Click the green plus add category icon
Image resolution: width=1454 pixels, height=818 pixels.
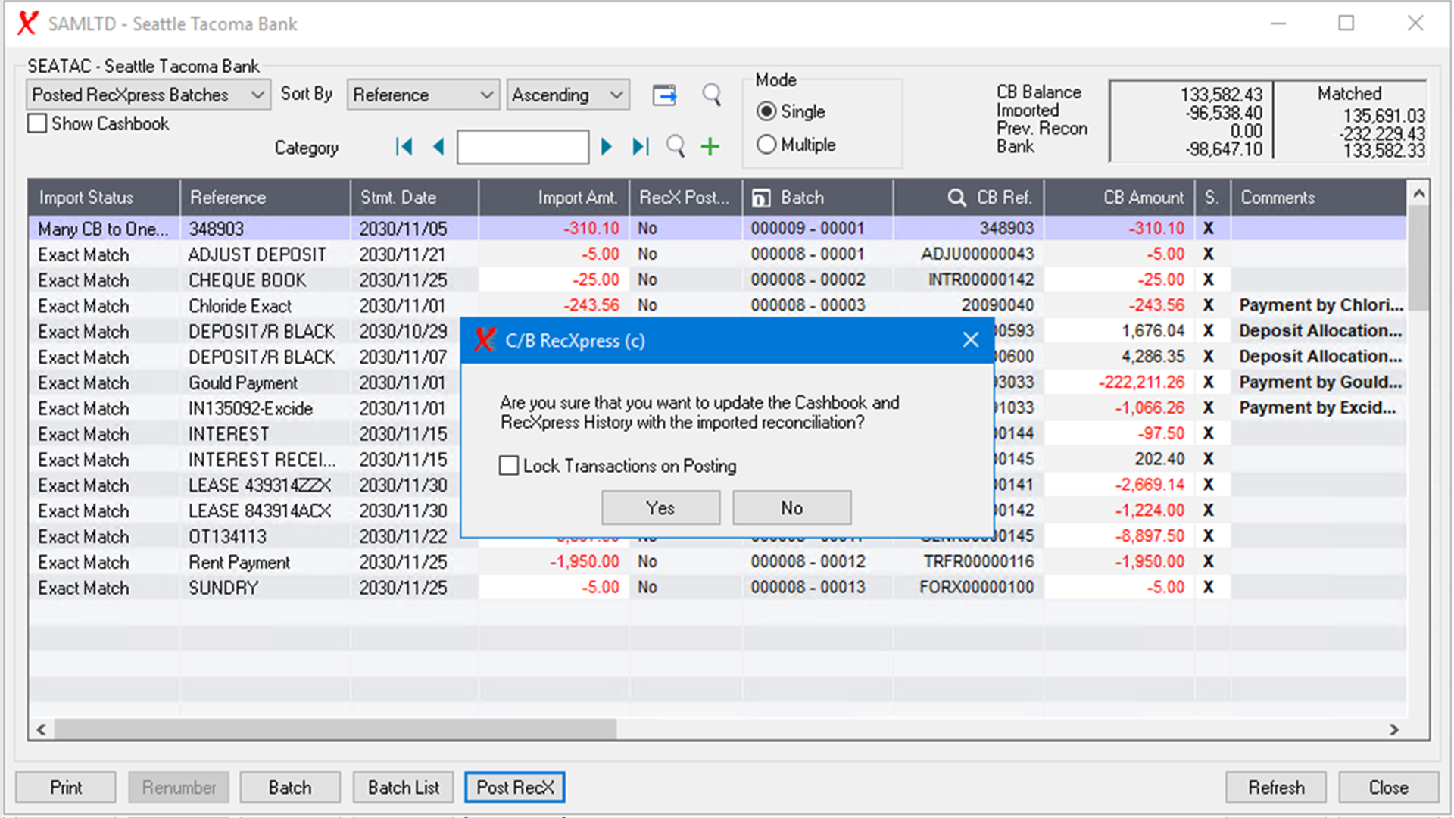[710, 146]
